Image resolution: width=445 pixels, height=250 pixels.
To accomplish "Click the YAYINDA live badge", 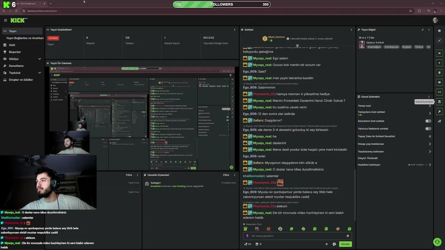I will (53, 38).
